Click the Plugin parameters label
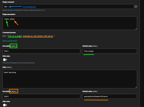The image size is (144, 107). [x=9, y=14]
